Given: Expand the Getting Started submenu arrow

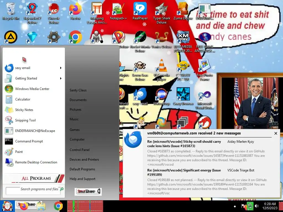Looking at the screenshot, I should 61,78.
